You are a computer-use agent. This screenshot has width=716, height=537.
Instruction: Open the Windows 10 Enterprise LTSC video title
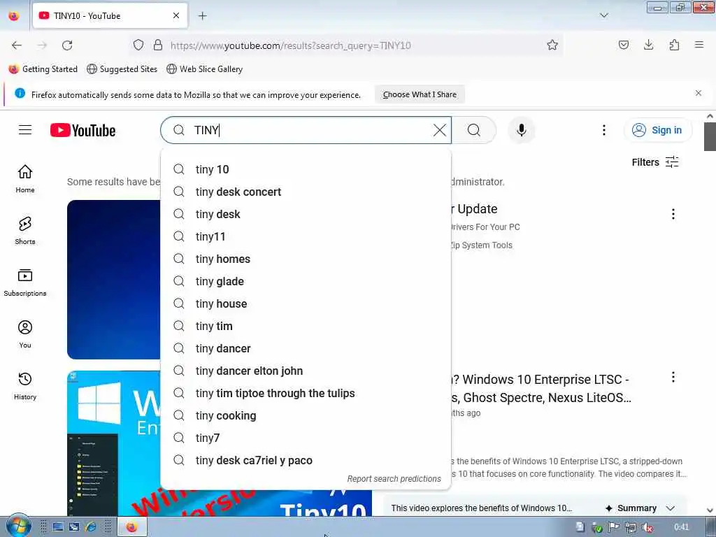click(x=541, y=389)
